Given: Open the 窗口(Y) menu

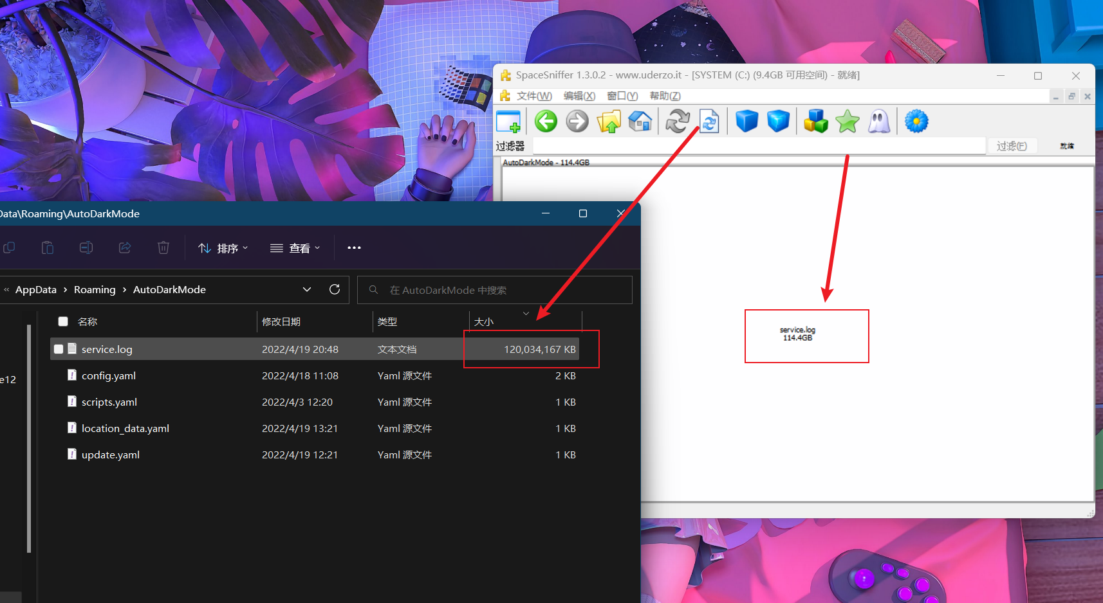Looking at the screenshot, I should click(x=622, y=96).
